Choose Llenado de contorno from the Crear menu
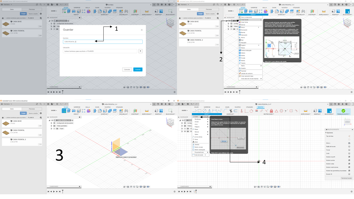 [250, 73]
